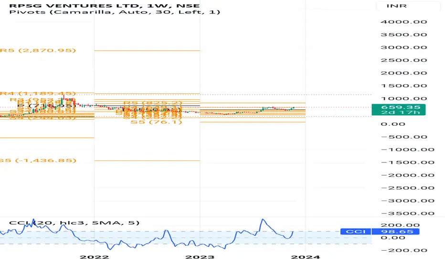Select the Pivots Camarilla indicator legend
445x262 pixels.
(x=115, y=12)
